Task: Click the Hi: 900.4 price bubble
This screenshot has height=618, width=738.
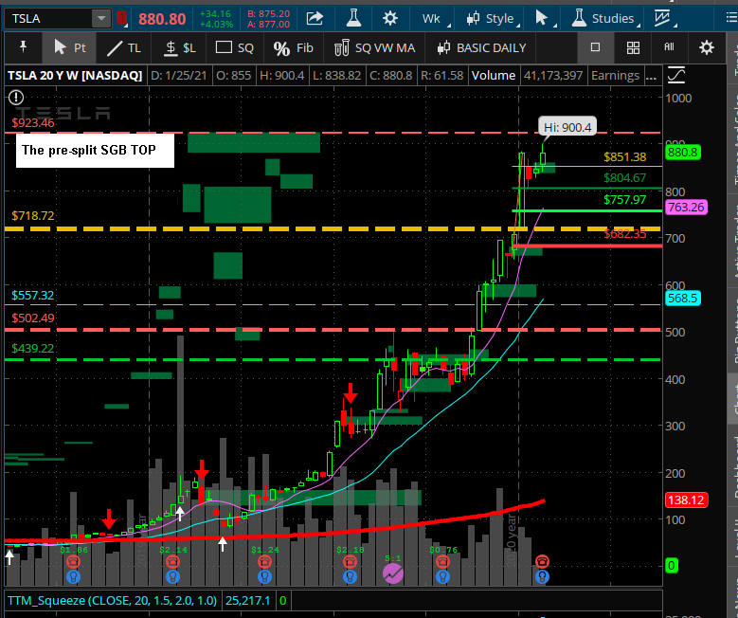Action: (567, 127)
